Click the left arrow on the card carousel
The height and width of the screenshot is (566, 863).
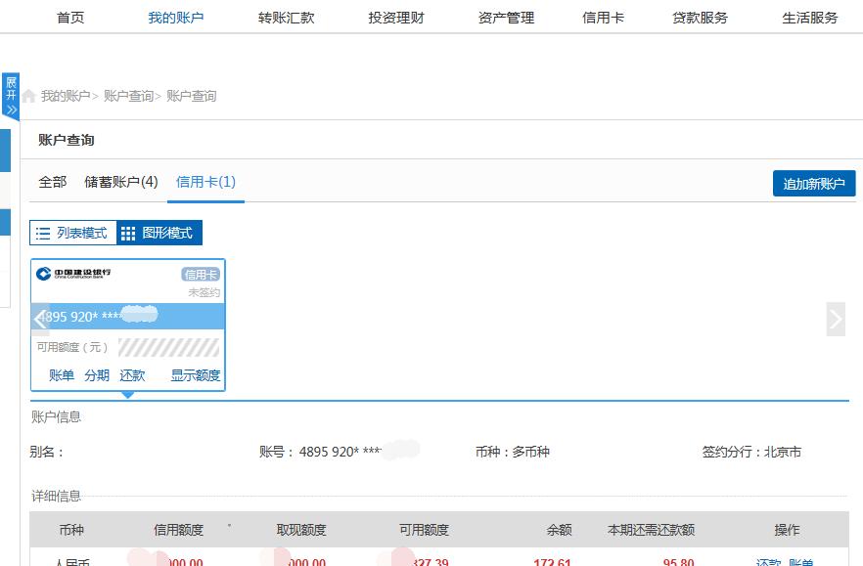(x=39, y=319)
